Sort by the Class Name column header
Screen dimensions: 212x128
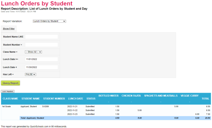[x=10, y=99]
